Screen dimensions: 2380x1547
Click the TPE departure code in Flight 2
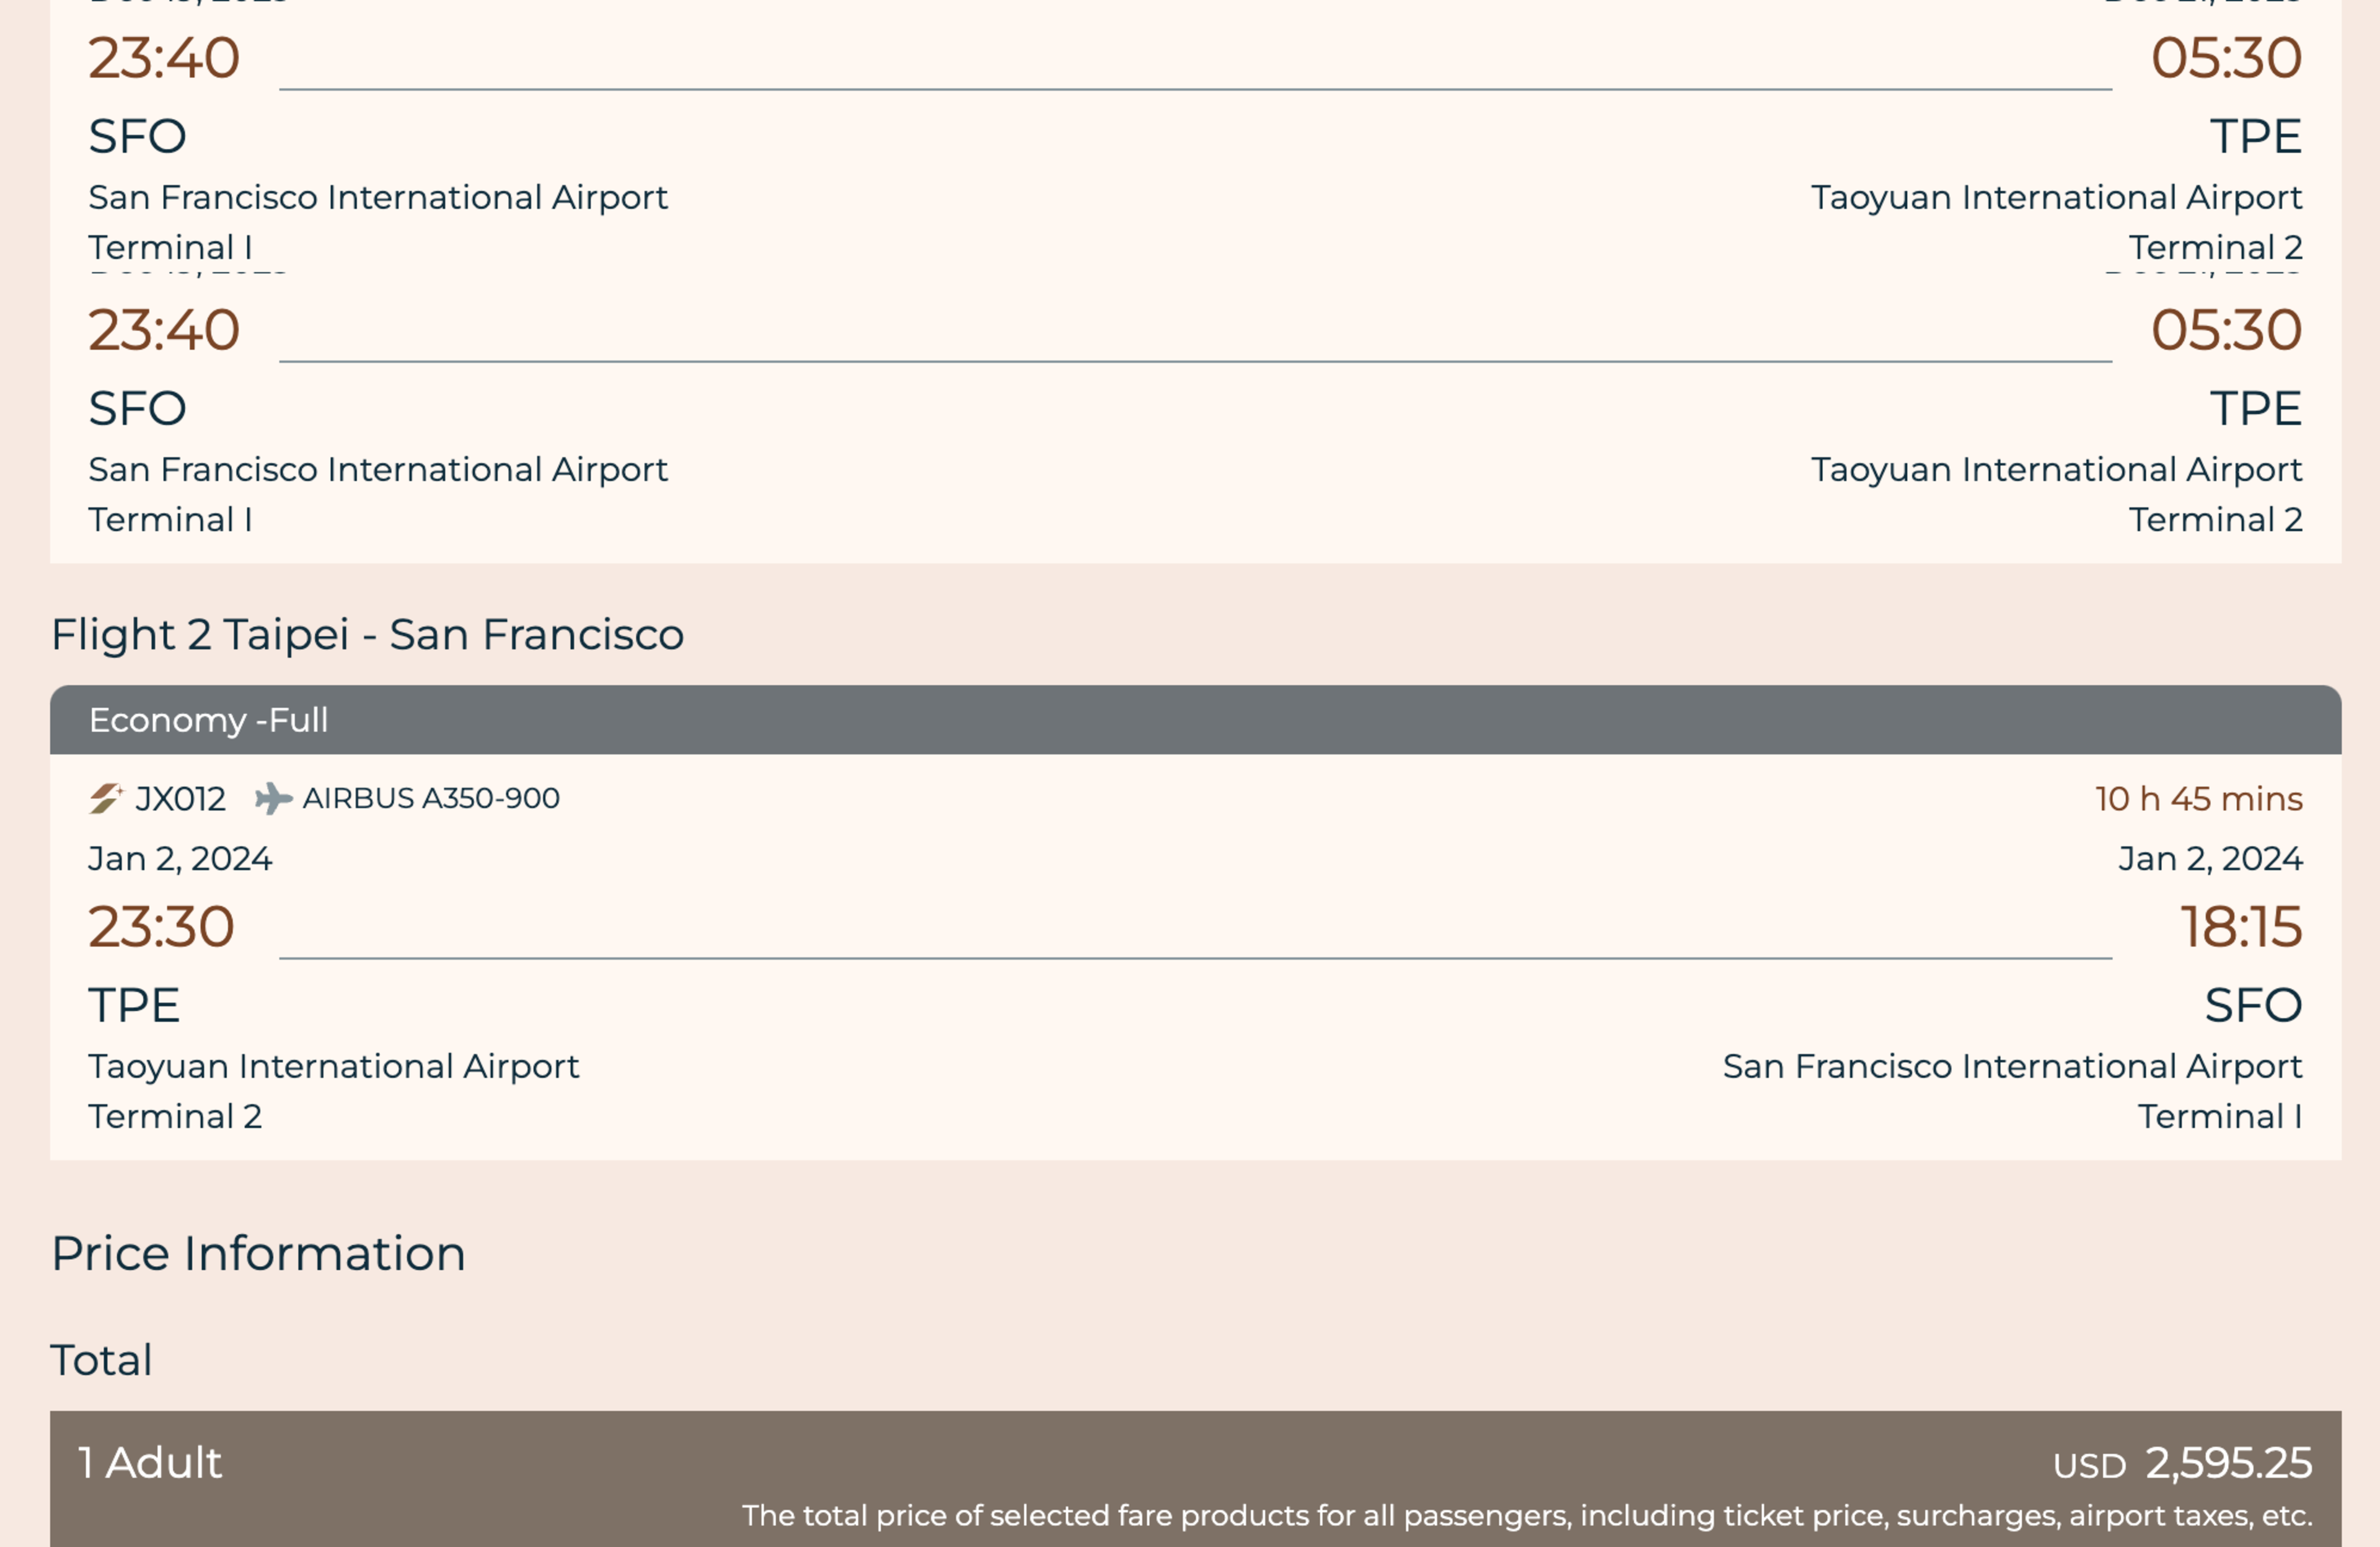[134, 1005]
